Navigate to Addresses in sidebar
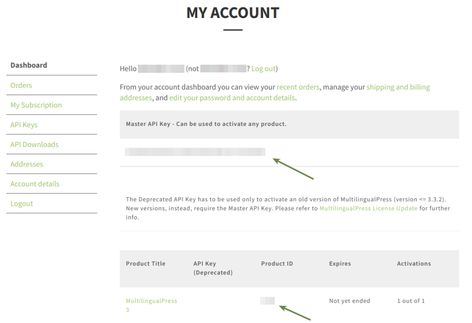Screen dimensions: 472x323 coord(27,164)
